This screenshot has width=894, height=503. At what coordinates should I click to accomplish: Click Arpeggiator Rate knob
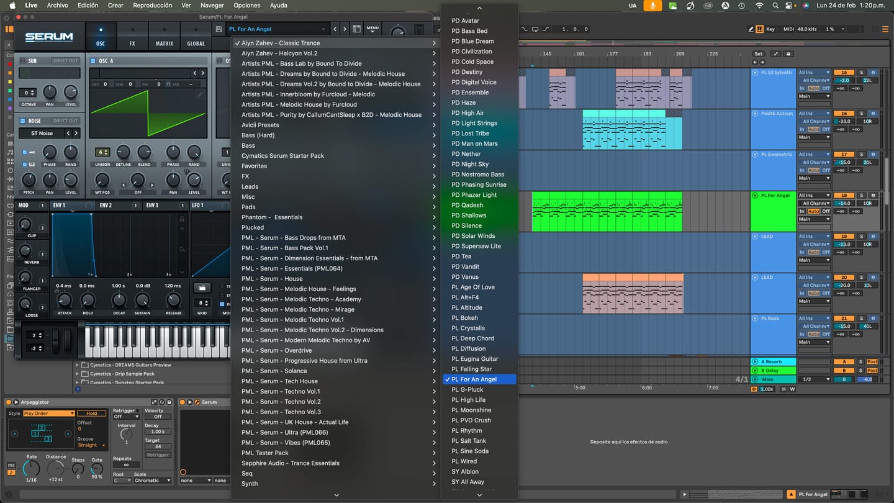32,468
